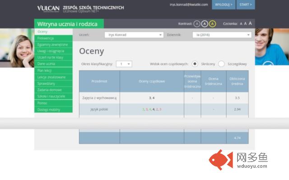This screenshot has width=289, height=180.
Task: Open Uwagi i osiągnięcia in sidebar
Action: (53, 51)
